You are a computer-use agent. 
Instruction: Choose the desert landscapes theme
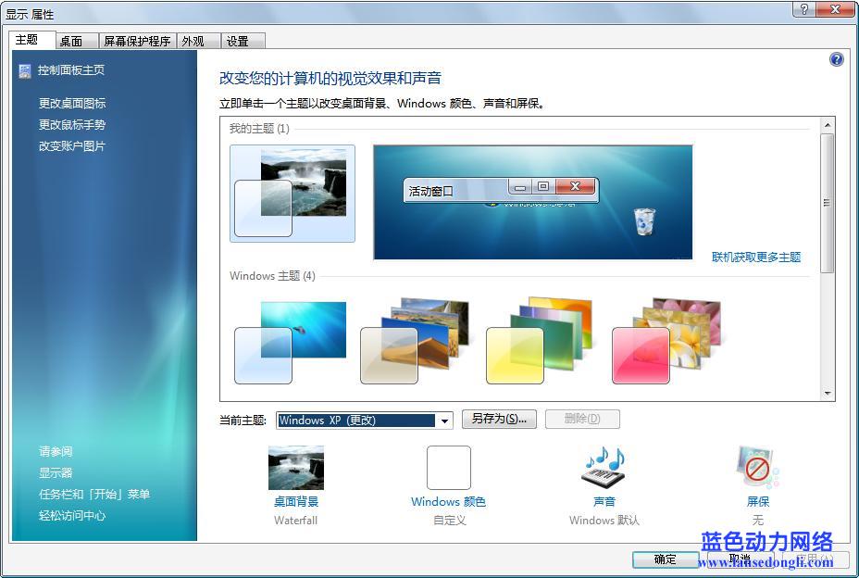(x=415, y=342)
